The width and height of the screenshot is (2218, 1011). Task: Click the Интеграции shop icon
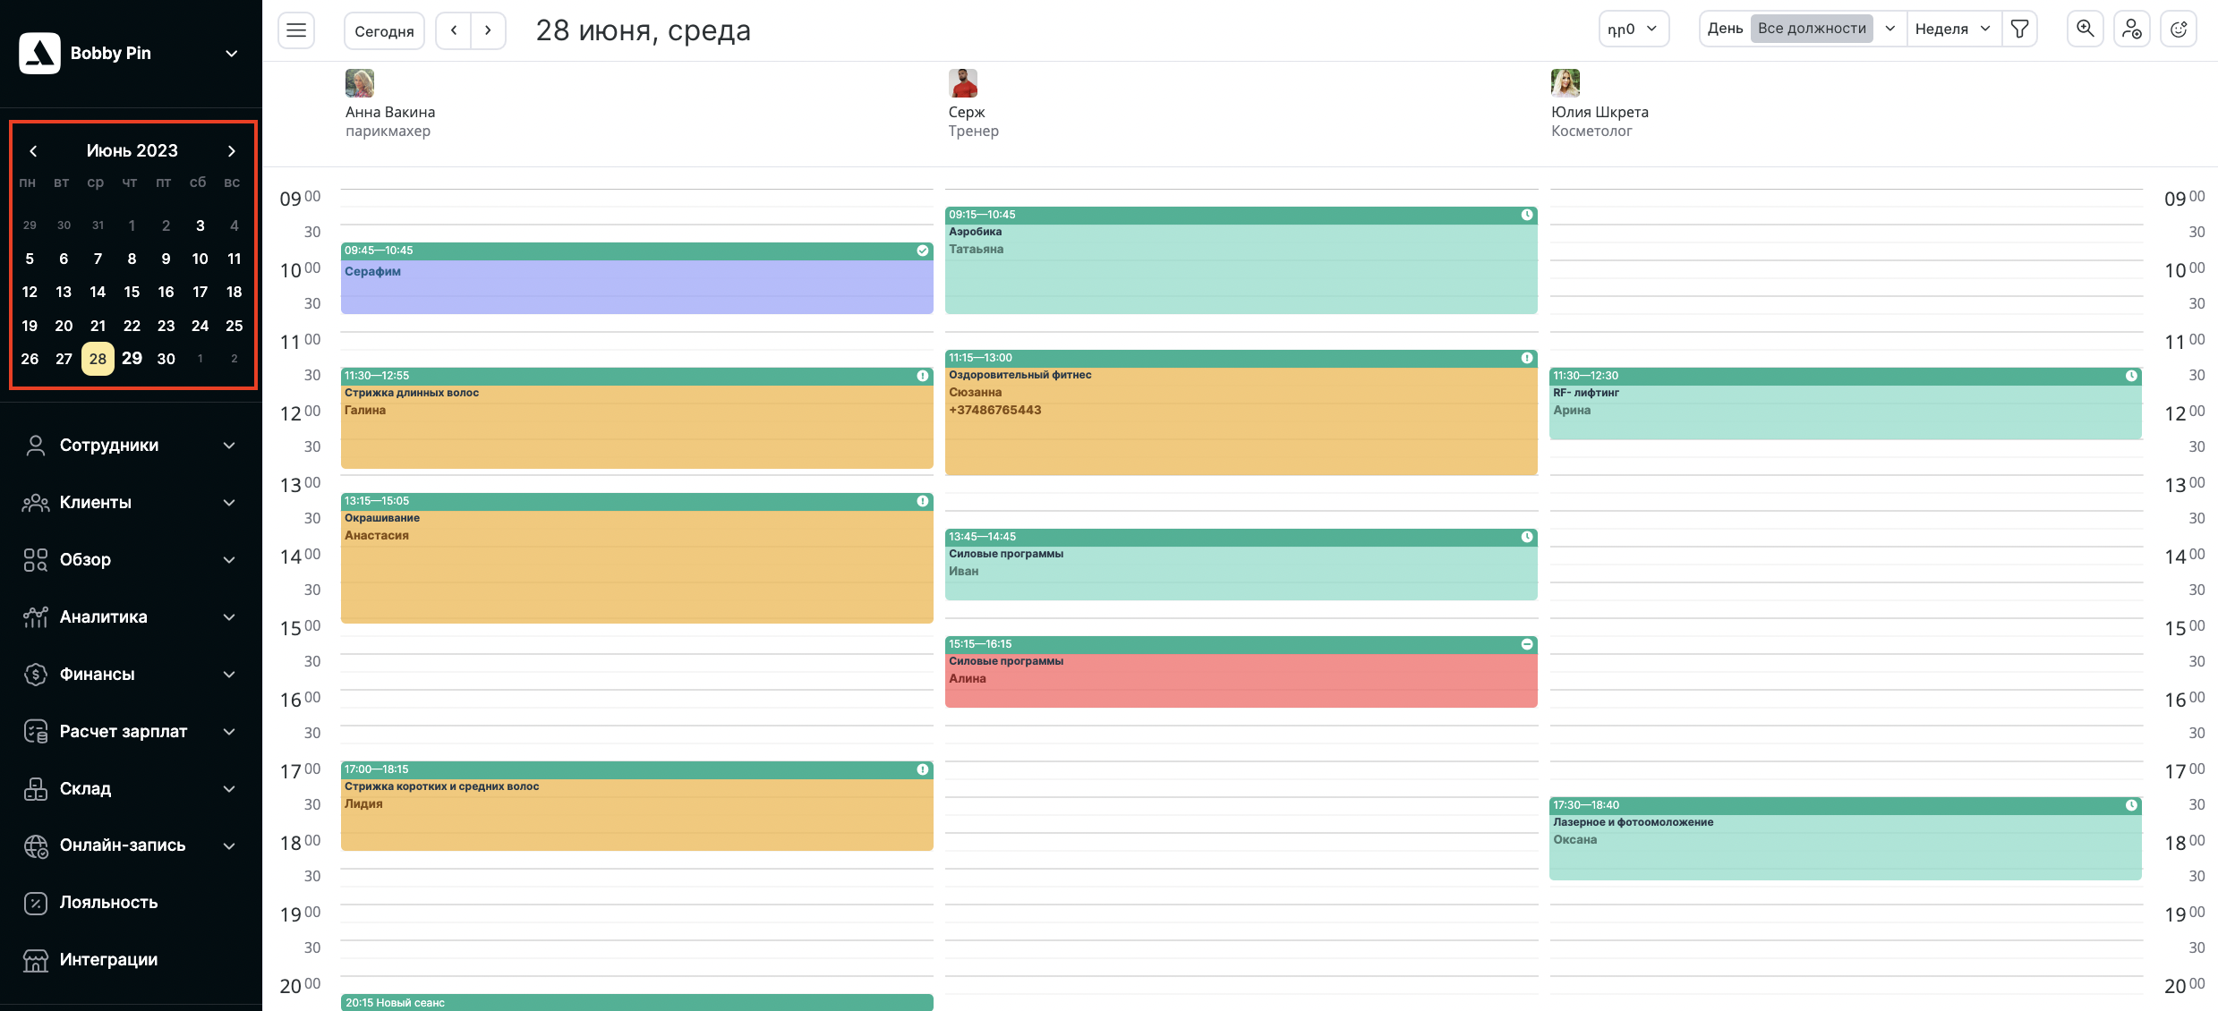pos(36,960)
